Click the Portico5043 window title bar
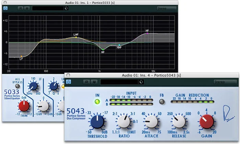Screen dimensions: 240x144 pos(152,75)
